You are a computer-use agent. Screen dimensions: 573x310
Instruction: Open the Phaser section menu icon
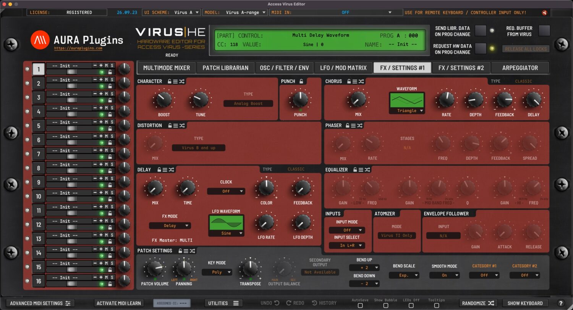(x=354, y=125)
